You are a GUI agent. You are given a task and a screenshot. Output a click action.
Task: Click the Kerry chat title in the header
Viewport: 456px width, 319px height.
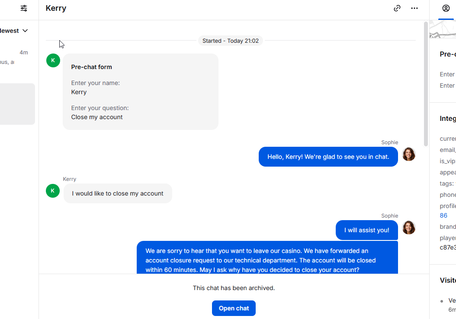click(x=56, y=8)
